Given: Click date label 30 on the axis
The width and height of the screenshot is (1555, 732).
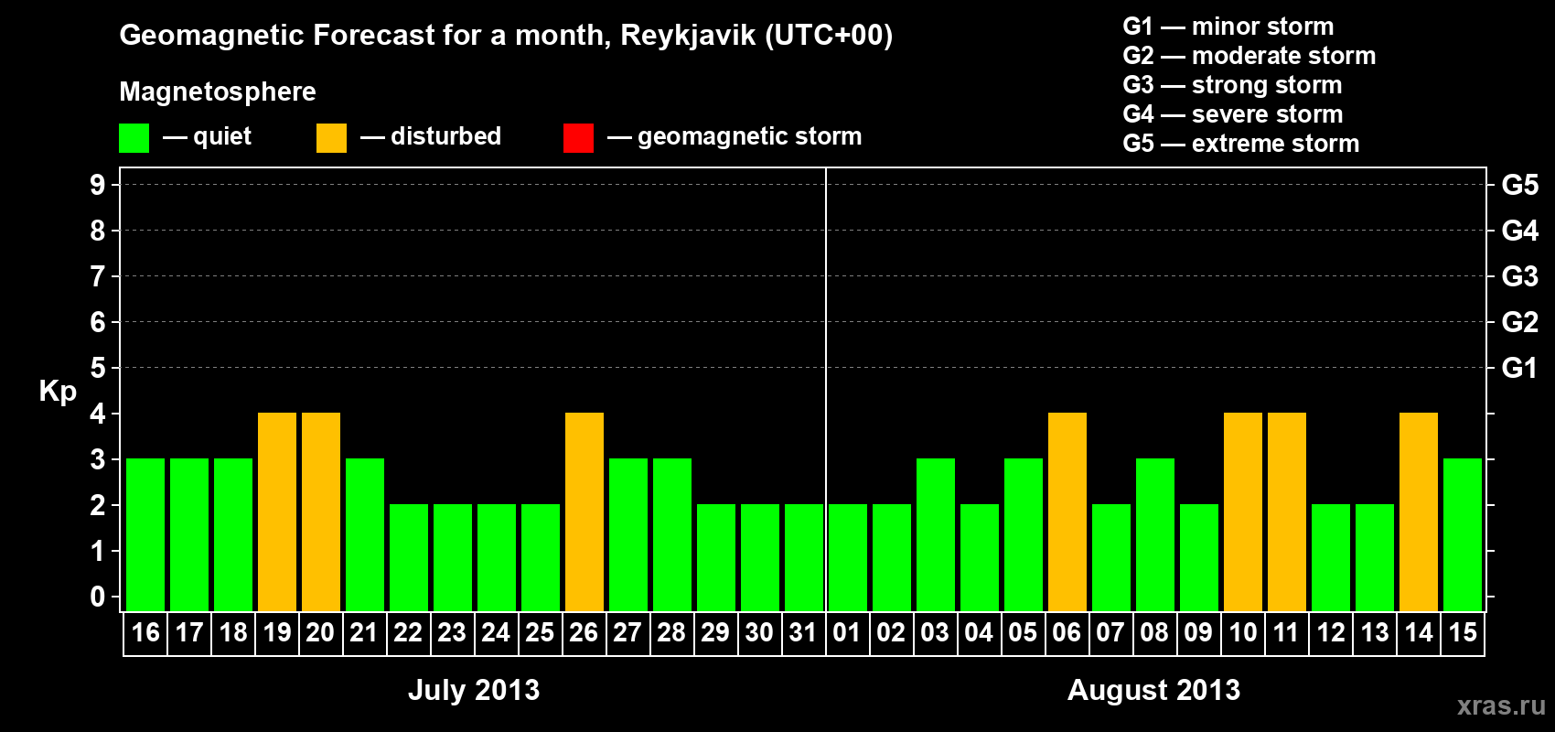Looking at the screenshot, I should point(760,632).
